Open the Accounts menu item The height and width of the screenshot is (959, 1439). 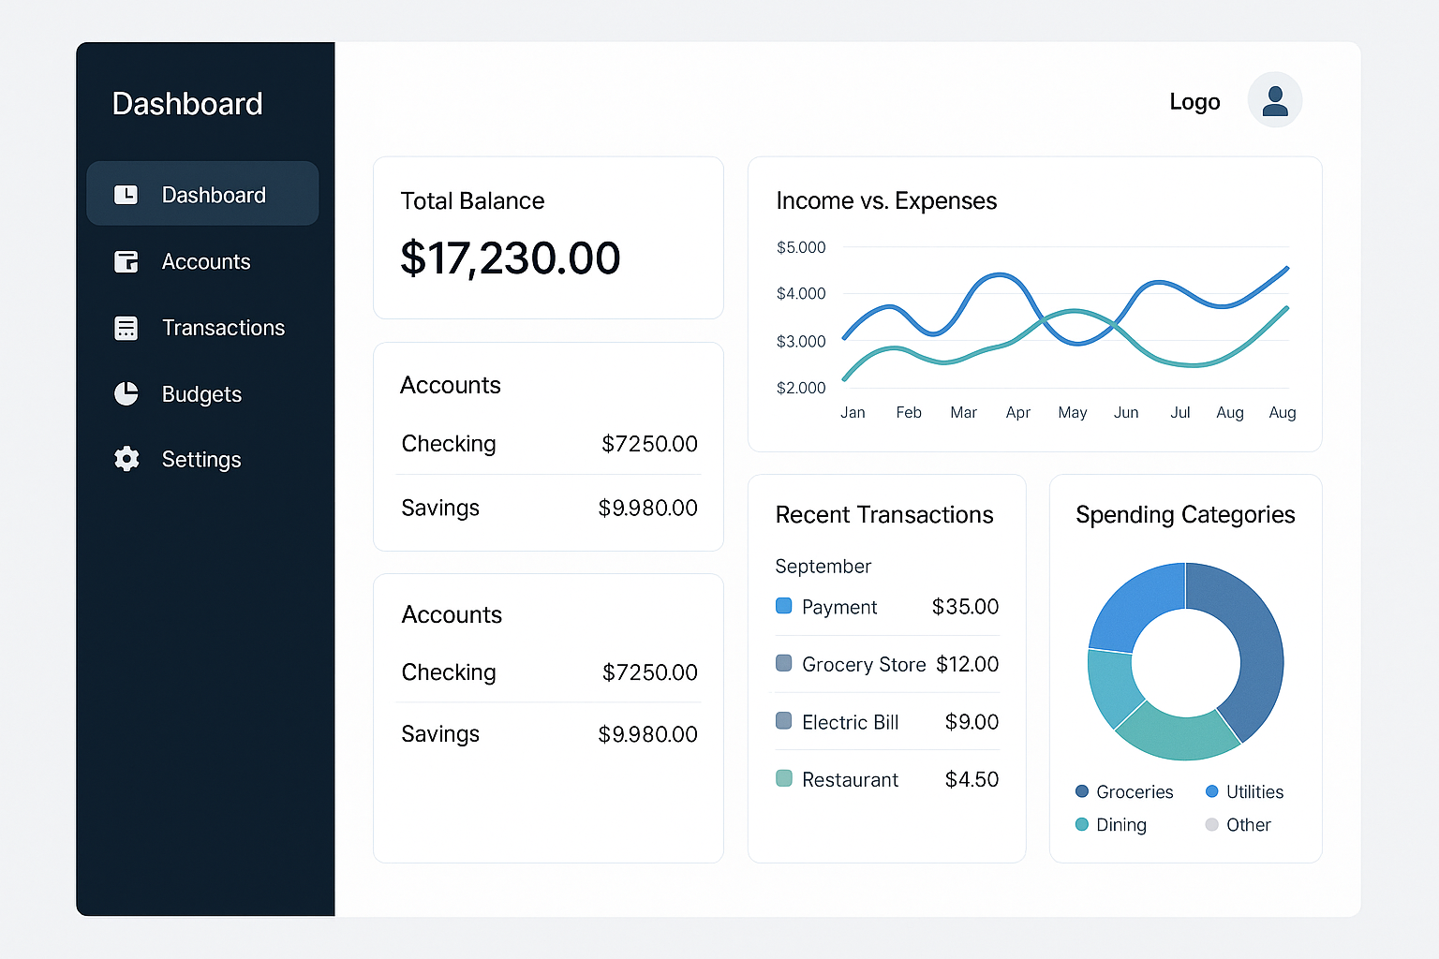click(x=202, y=261)
